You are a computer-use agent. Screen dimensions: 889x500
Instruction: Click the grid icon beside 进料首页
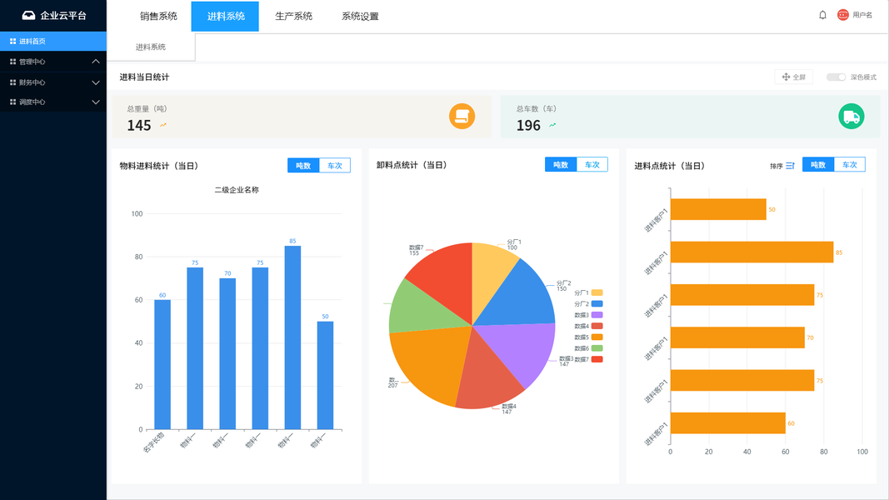pyautogui.click(x=12, y=42)
